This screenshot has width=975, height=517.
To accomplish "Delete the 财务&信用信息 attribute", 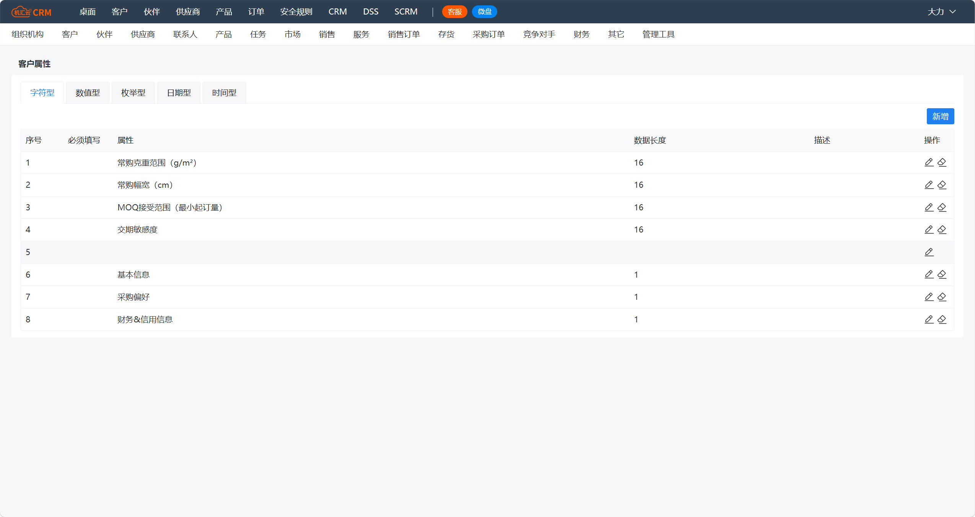I will pos(942,319).
